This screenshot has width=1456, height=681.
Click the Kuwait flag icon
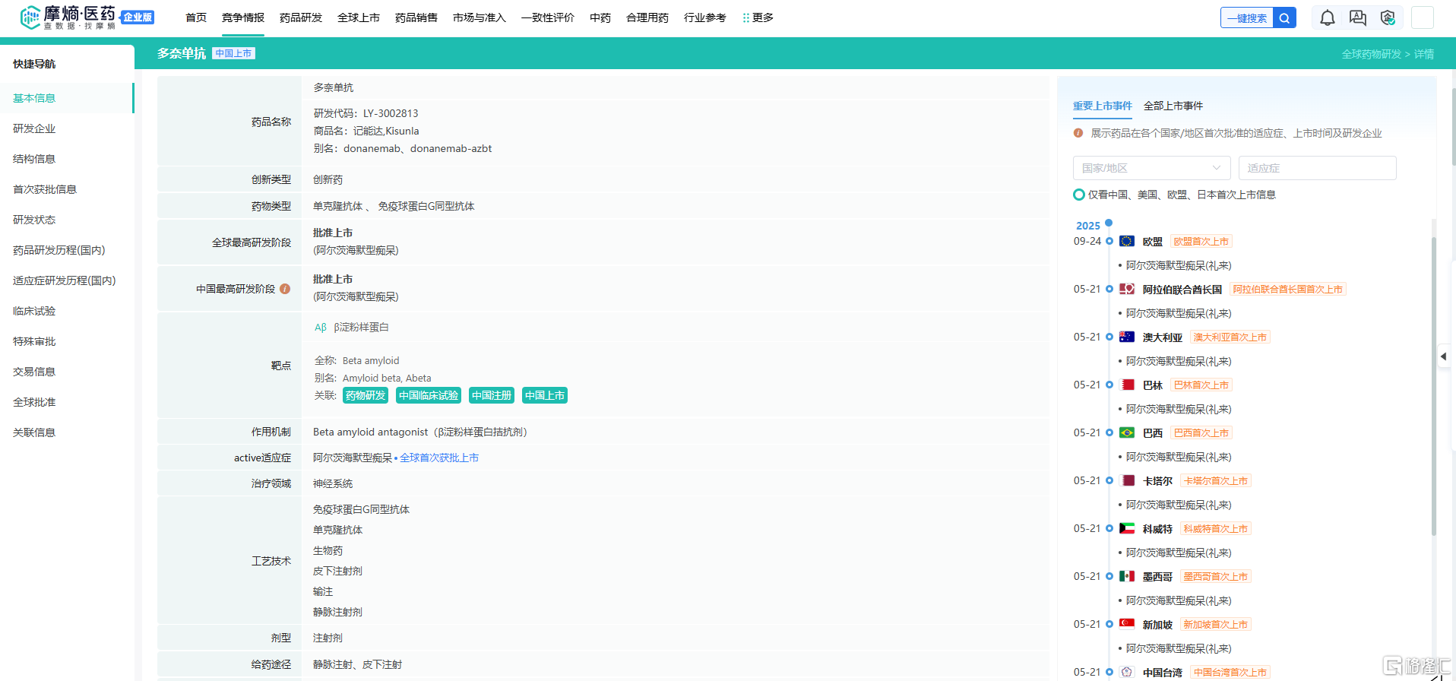[x=1127, y=528]
